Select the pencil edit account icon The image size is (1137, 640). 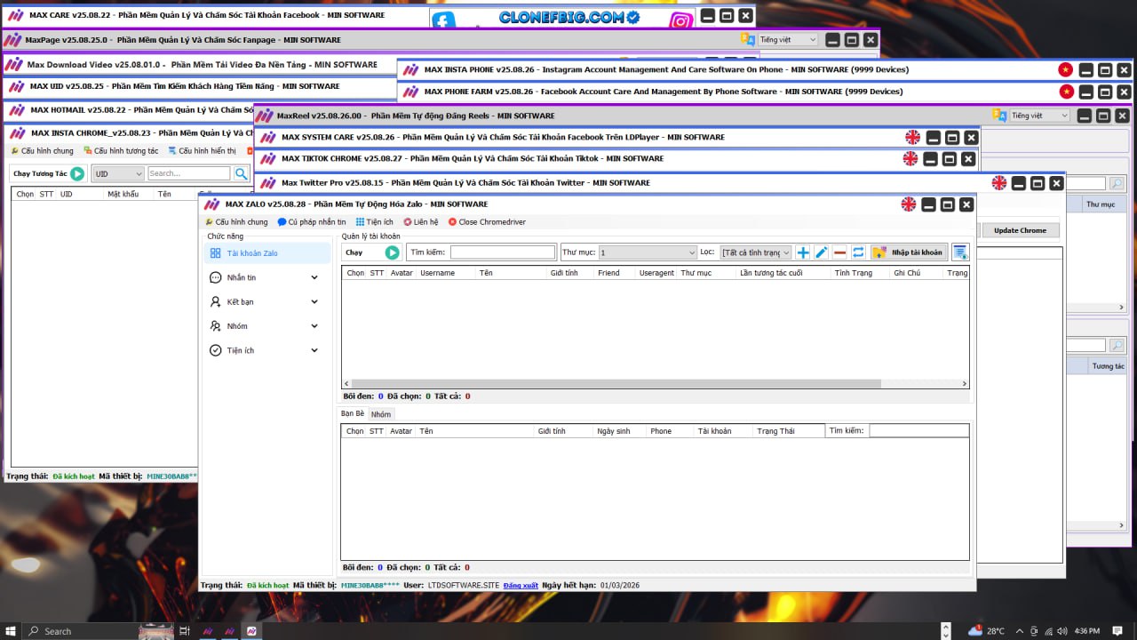[821, 252]
